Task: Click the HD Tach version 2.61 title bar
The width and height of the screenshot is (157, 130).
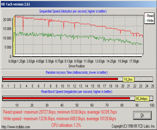Action: 78,4
